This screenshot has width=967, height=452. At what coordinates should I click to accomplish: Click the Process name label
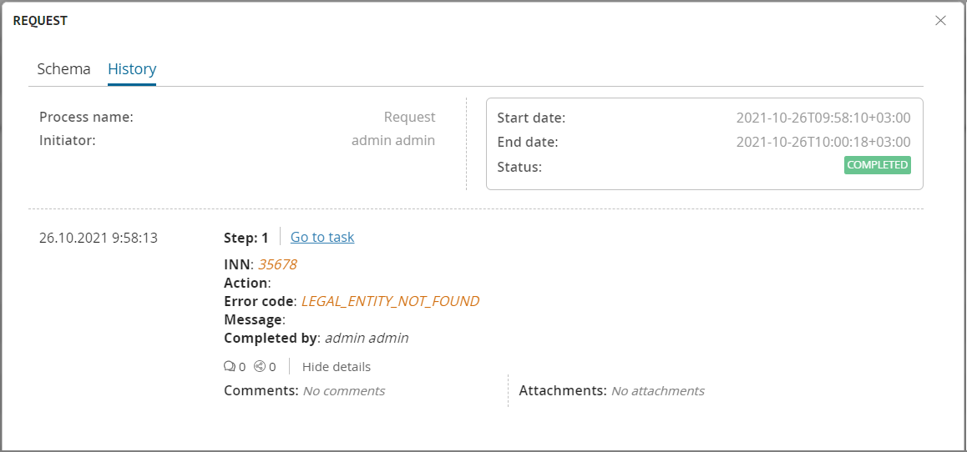[86, 117]
